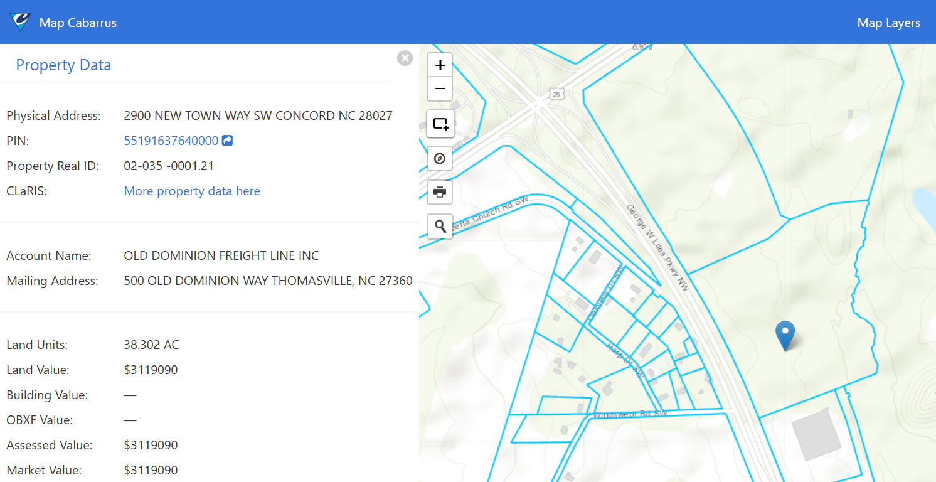The image size is (936, 482).
Task: Click the blue pond at map edge
Action: coord(925,208)
